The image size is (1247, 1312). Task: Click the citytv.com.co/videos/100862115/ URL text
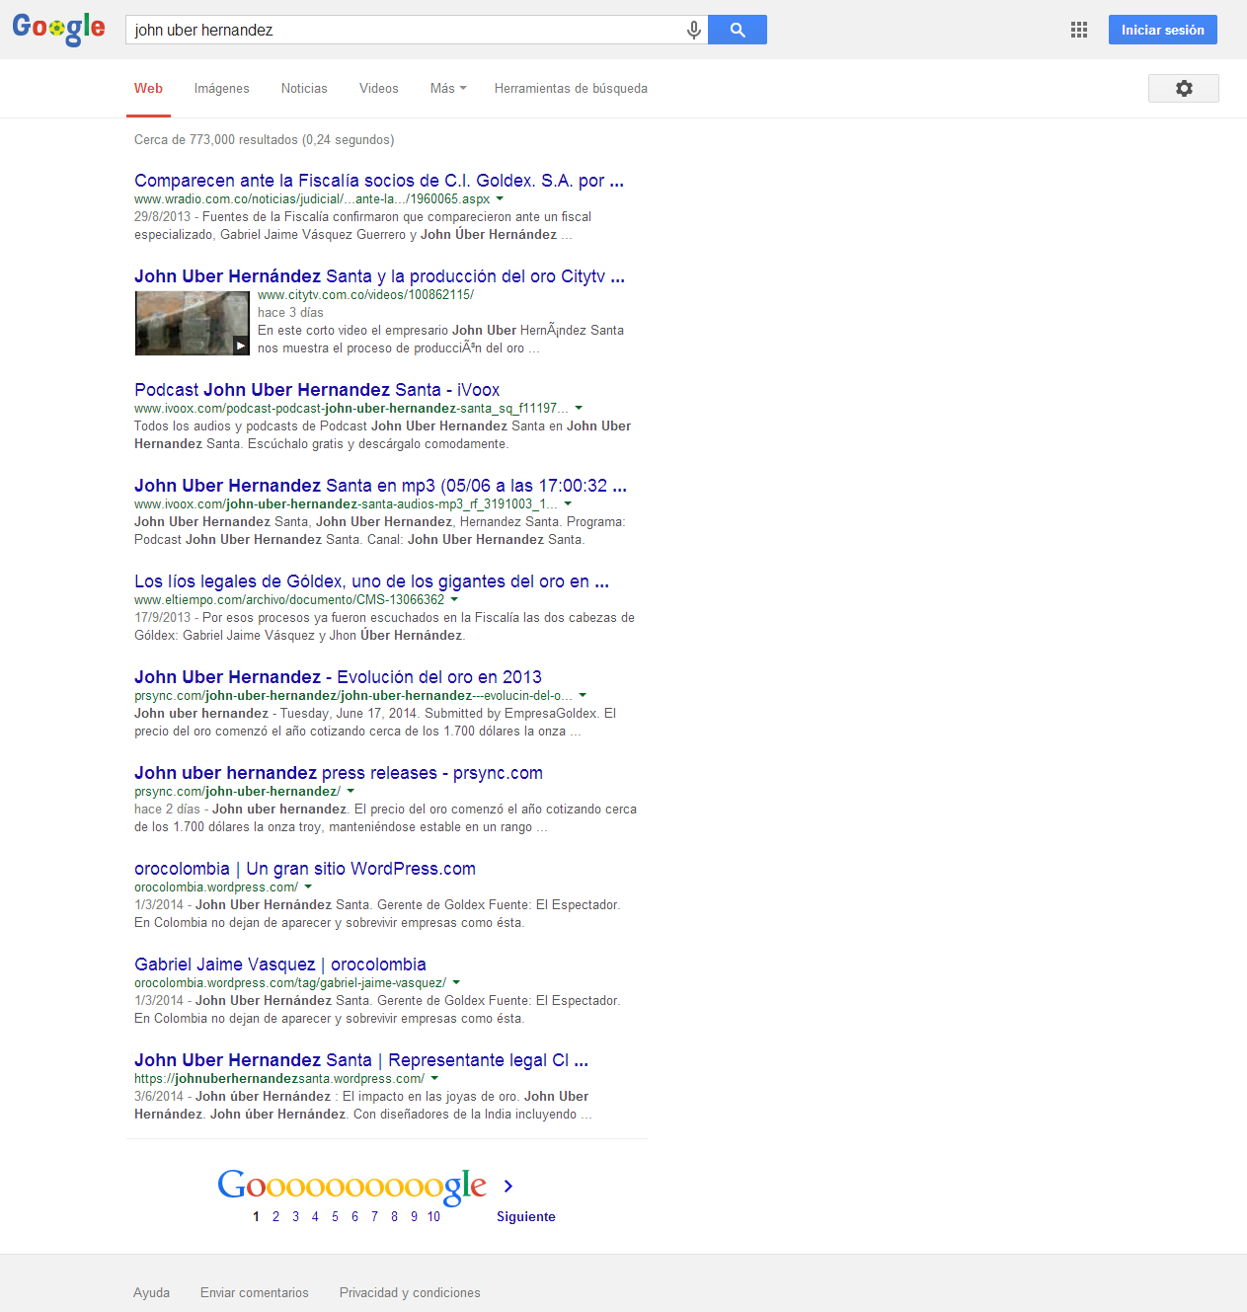tap(365, 294)
